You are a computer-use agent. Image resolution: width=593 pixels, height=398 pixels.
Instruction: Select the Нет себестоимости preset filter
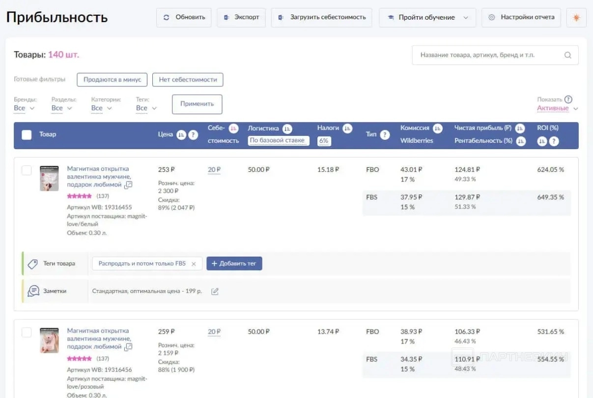[x=188, y=80]
